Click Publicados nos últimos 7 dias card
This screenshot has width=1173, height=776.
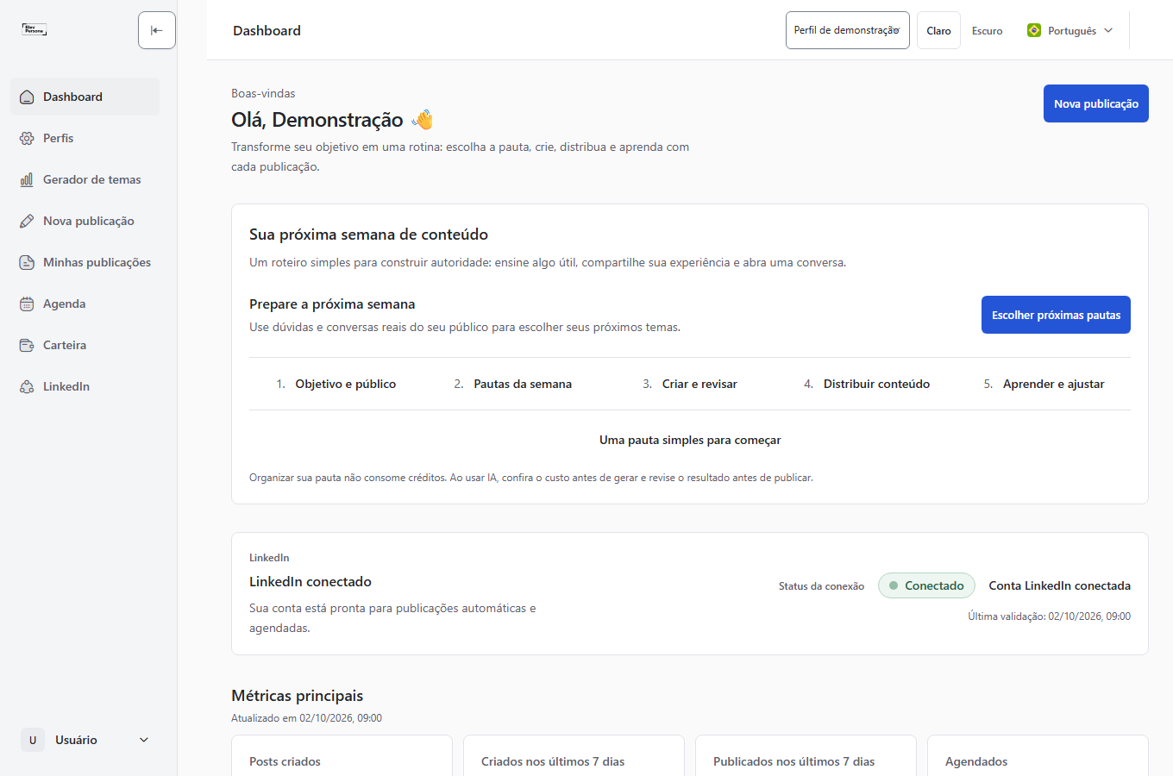806,755
